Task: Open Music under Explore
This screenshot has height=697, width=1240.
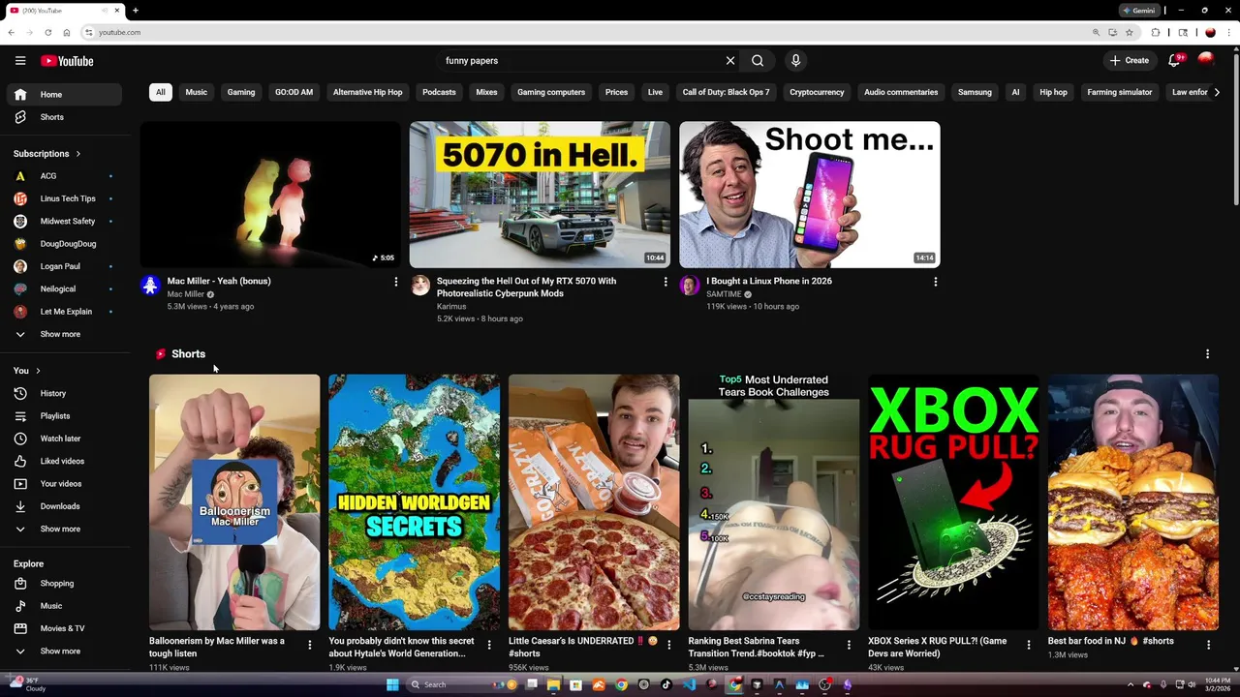Action: [64, 606]
